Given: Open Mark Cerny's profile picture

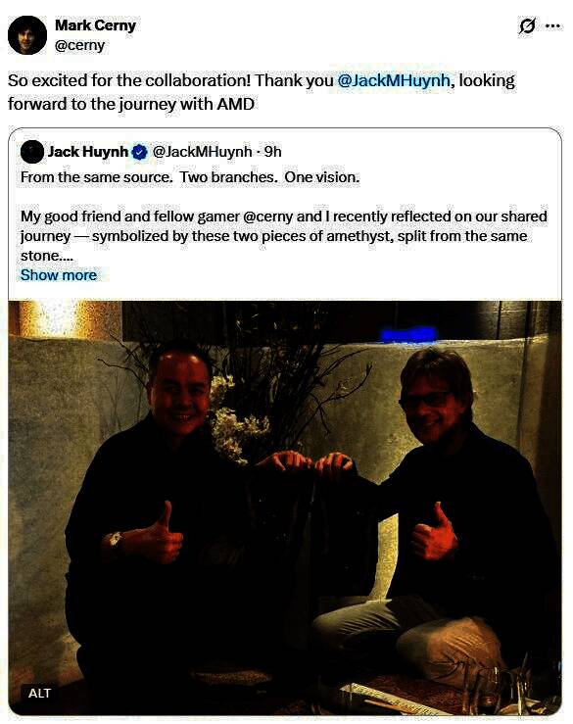Looking at the screenshot, I should pyautogui.click(x=27, y=35).
